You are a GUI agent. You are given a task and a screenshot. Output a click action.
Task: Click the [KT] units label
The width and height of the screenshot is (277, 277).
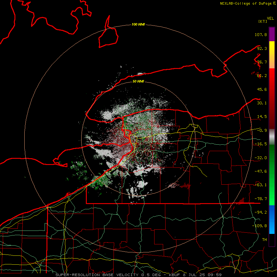click(263, 21)
